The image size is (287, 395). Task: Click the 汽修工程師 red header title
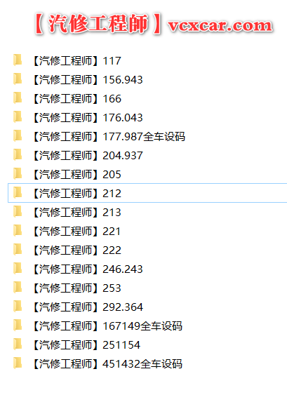pos(98,24)
